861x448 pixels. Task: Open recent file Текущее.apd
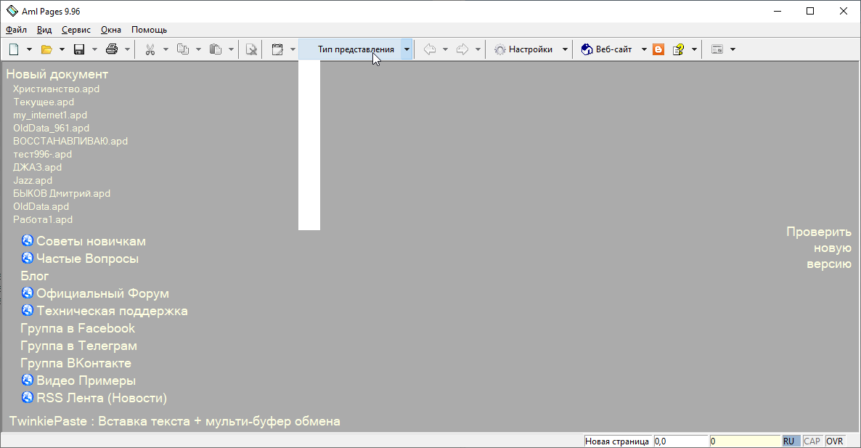pyautogui.click(x=44, y=102)
